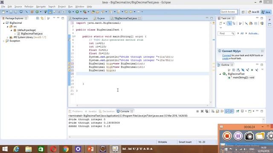Open the Run button dropdown arrow

coord(81,12)
